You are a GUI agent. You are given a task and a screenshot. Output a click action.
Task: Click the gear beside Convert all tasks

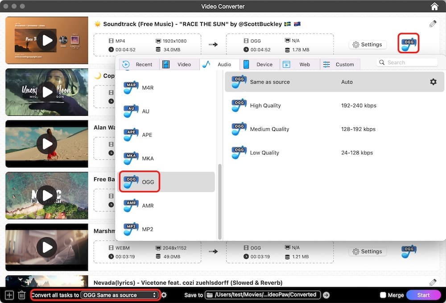click(x=163, y=295)
